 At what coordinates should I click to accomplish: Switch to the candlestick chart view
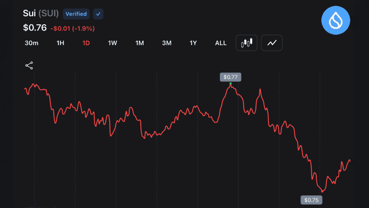click(246, 43)
